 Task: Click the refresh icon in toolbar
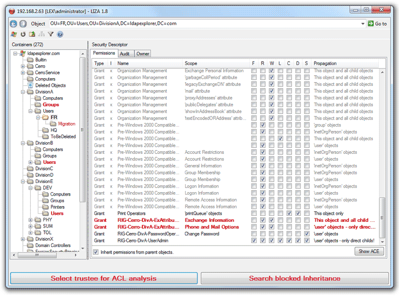point(23,34)
